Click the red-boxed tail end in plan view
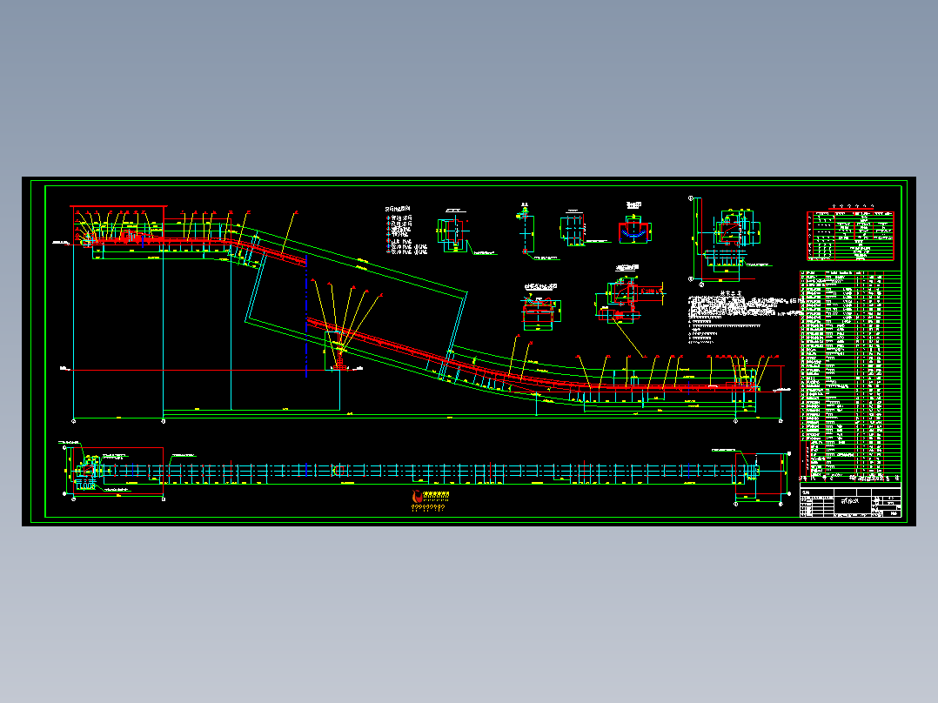The width and height of the screenshot is (938, 703). (x=759, y=473)
